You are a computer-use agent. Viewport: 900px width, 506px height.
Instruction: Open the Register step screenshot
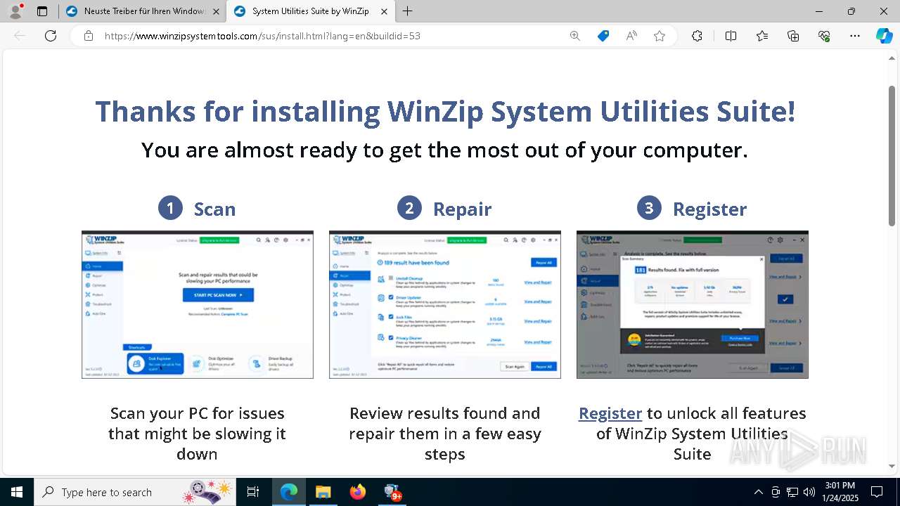693,304
